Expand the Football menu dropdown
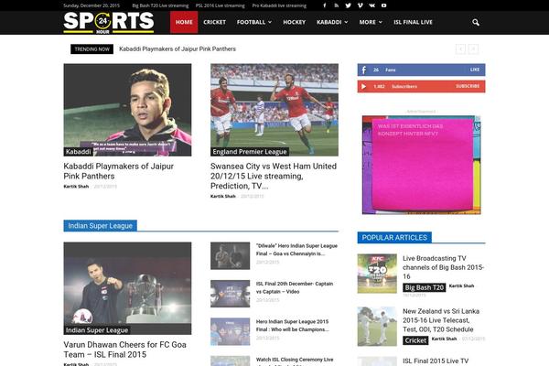The image size is (549, 366). 253,21
